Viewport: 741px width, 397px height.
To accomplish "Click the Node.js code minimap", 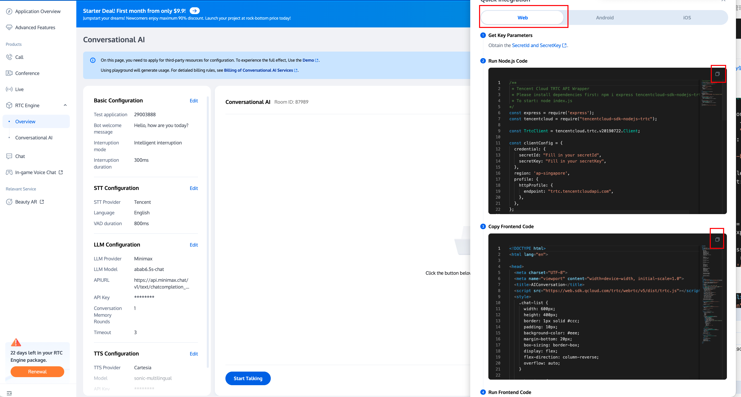I will (711, 93).
